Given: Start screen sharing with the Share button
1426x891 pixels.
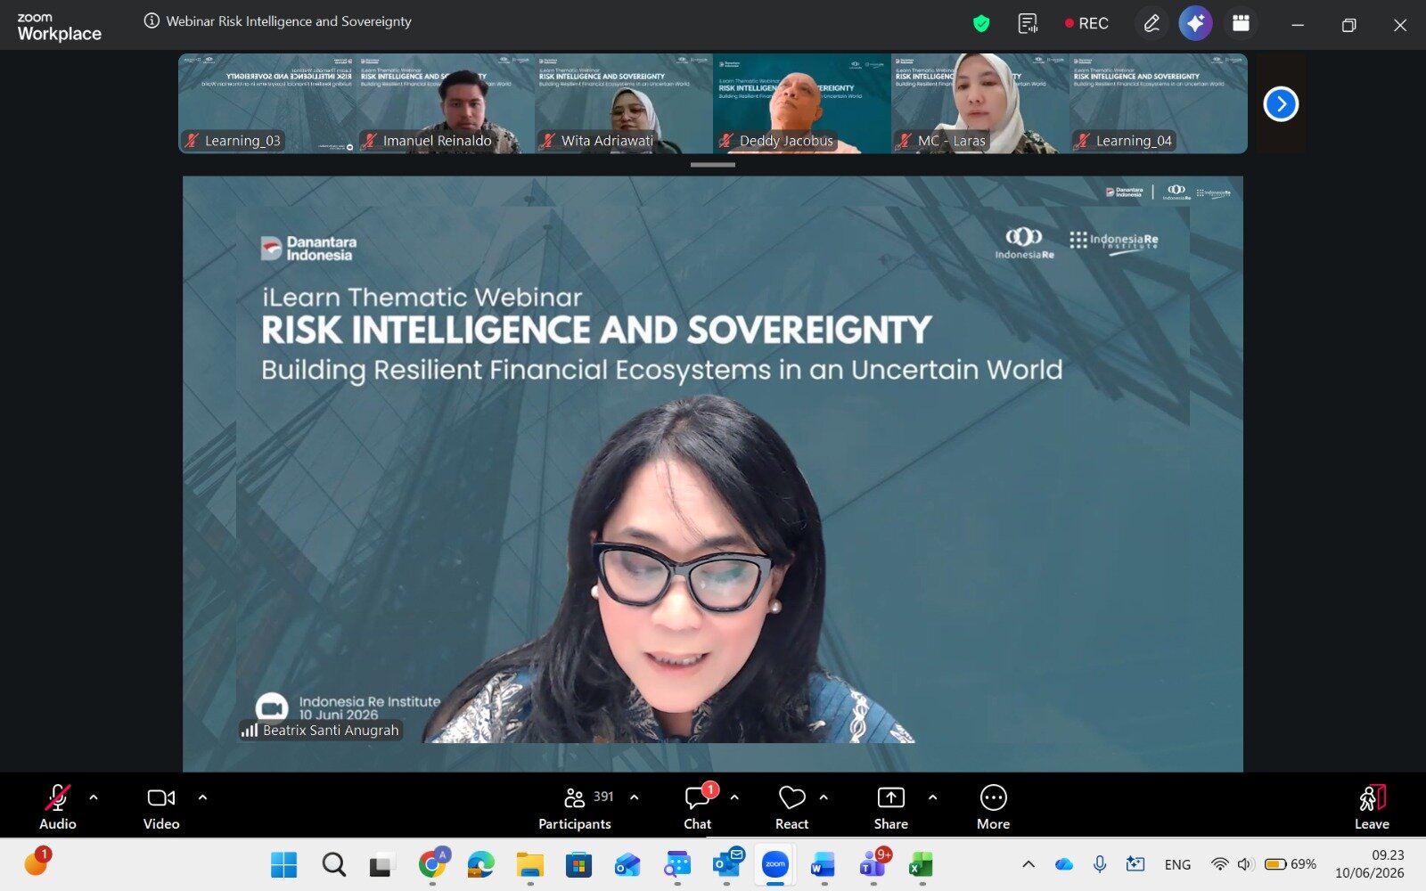Looking at the screenshot, I should [x=891, y=806].
